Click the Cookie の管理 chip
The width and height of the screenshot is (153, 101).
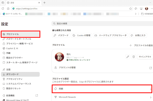click(x=82, y=35)
